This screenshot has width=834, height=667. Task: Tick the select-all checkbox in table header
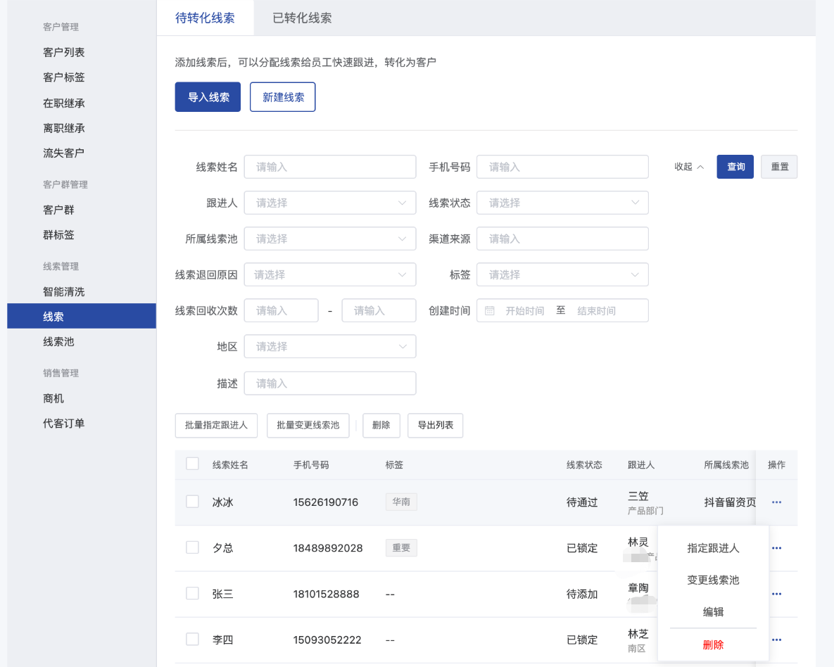(x=192, y=464)
